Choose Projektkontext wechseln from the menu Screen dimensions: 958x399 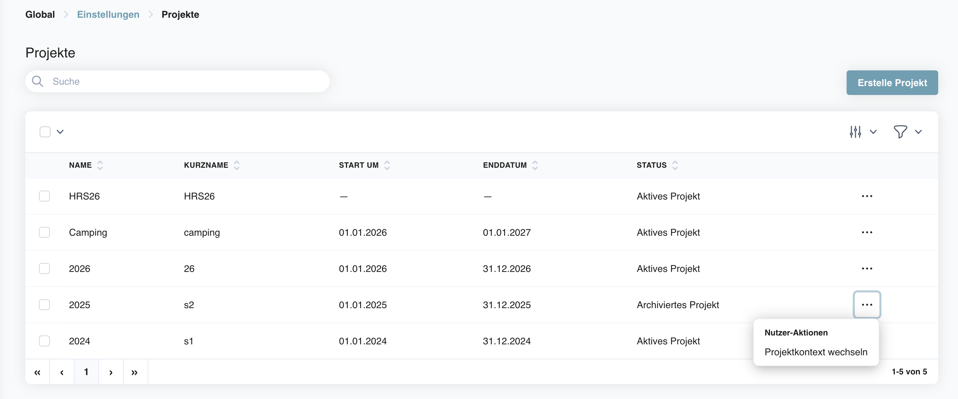(x=816, y=352)
